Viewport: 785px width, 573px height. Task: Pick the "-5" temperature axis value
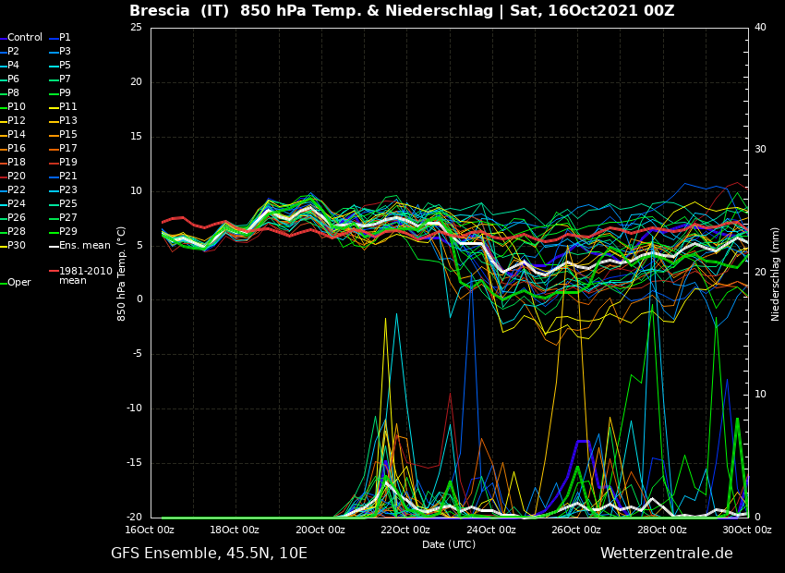pos(138,354)
